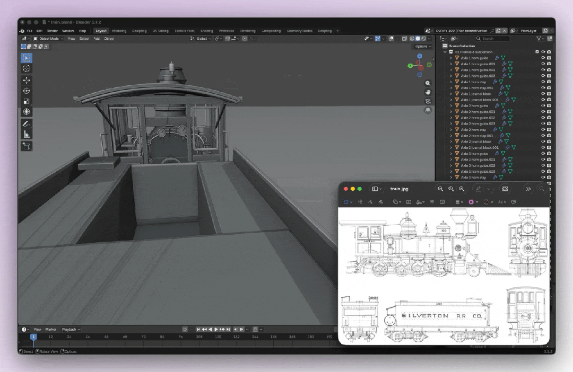Toggle visibility of Axle 2 journal block
The image size is (573, 372).
(543, 141)
